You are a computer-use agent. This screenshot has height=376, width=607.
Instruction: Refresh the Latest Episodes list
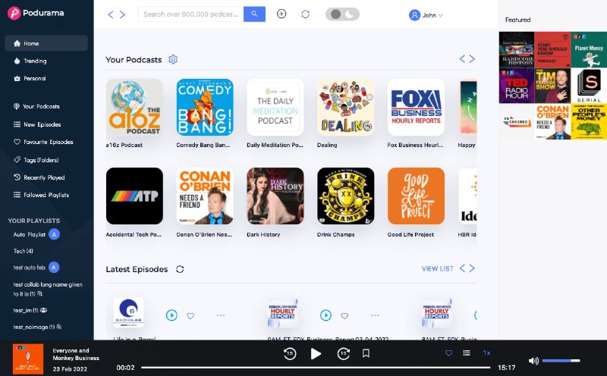[x=180, y=268]
